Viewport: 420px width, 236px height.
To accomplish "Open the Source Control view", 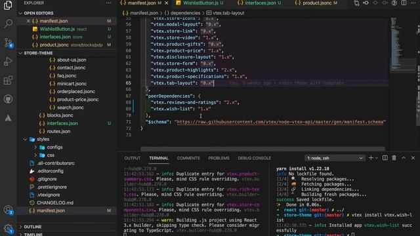I will click(8, 42).
